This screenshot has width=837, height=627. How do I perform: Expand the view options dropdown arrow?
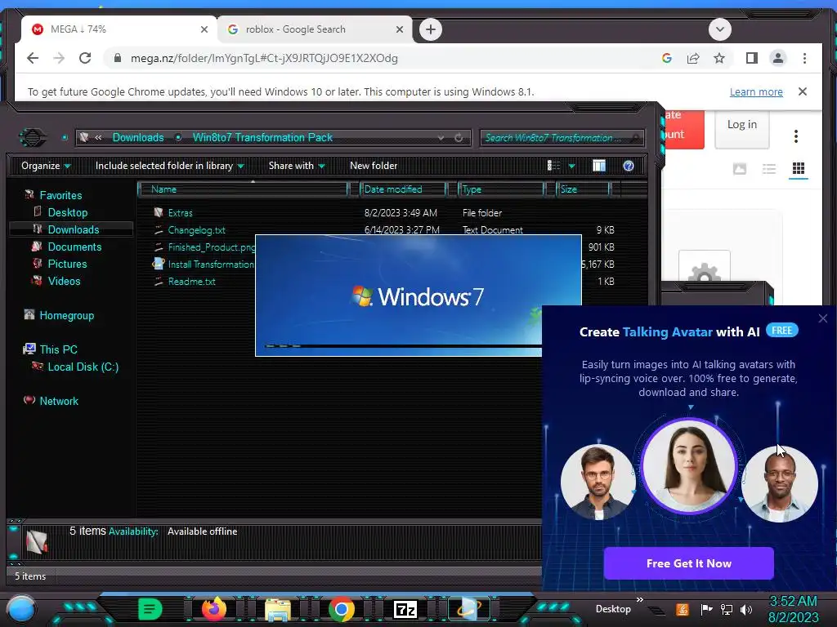coord(571,167)
